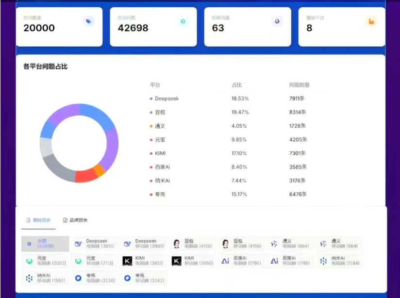Image resolution: width=400 pixels, height=298 pixels.
Task: Click the 7301条 question count
Action: coord(298,153)
